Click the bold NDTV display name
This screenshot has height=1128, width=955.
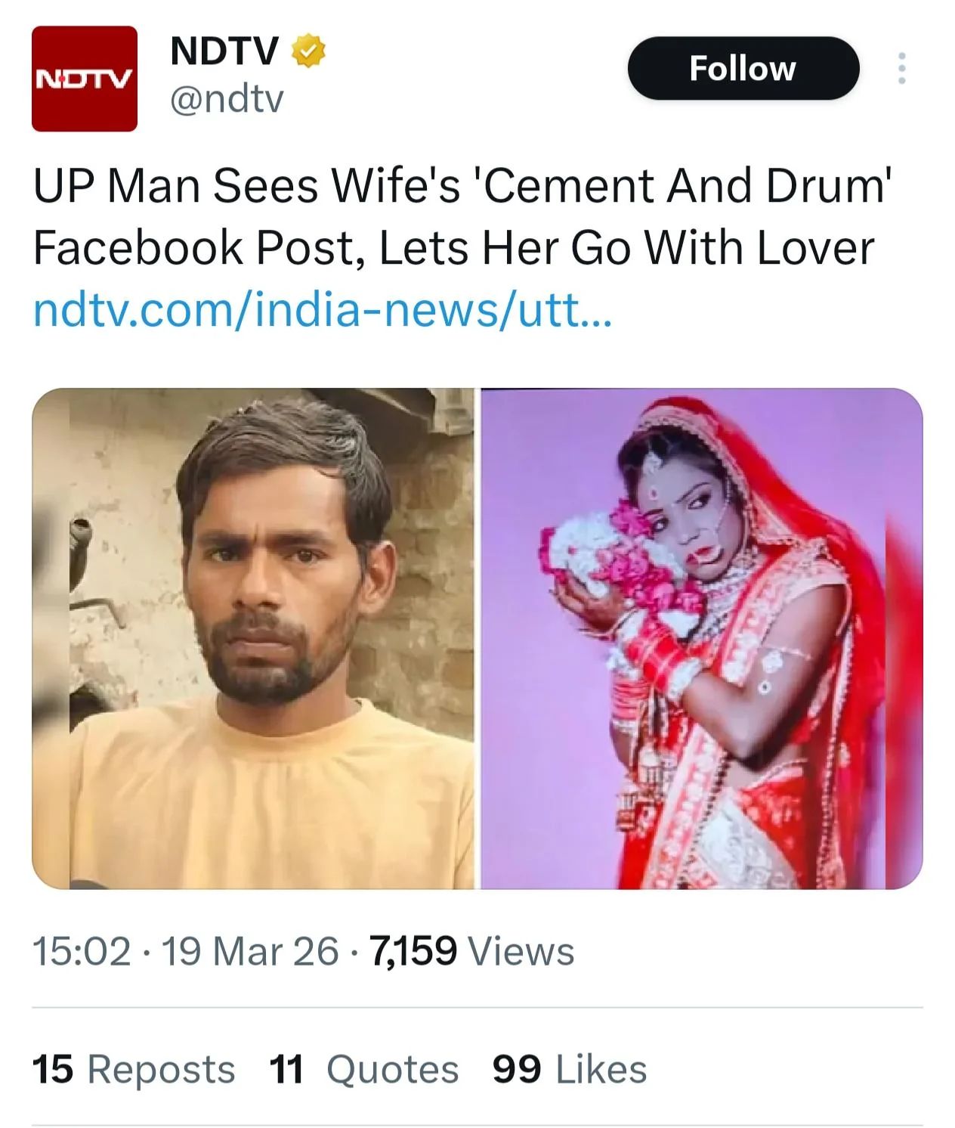(224, 51)
